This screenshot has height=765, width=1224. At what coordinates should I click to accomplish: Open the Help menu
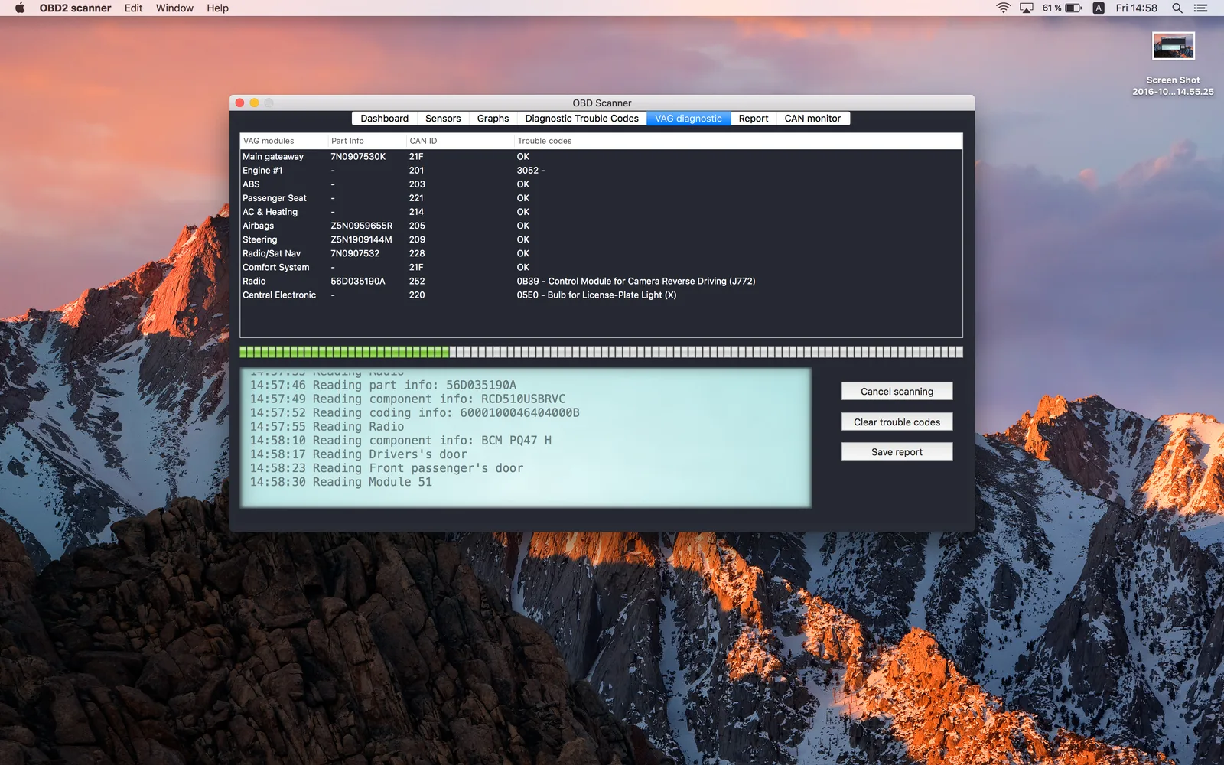217,8
